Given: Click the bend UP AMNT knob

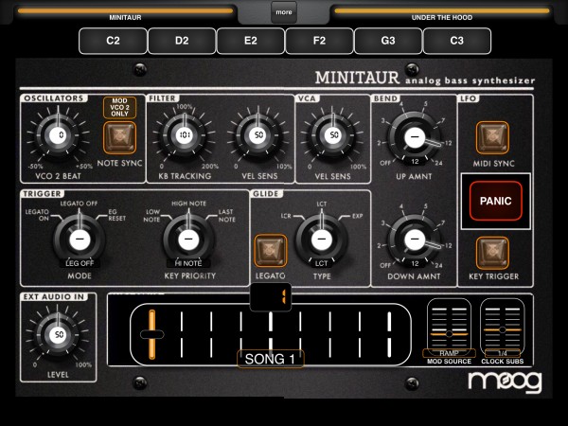Looking at the screenshot, I should pos(415,137).
